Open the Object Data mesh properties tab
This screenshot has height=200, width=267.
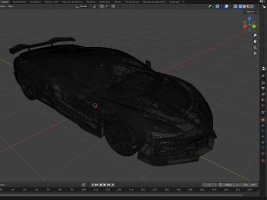coord(263,148)
